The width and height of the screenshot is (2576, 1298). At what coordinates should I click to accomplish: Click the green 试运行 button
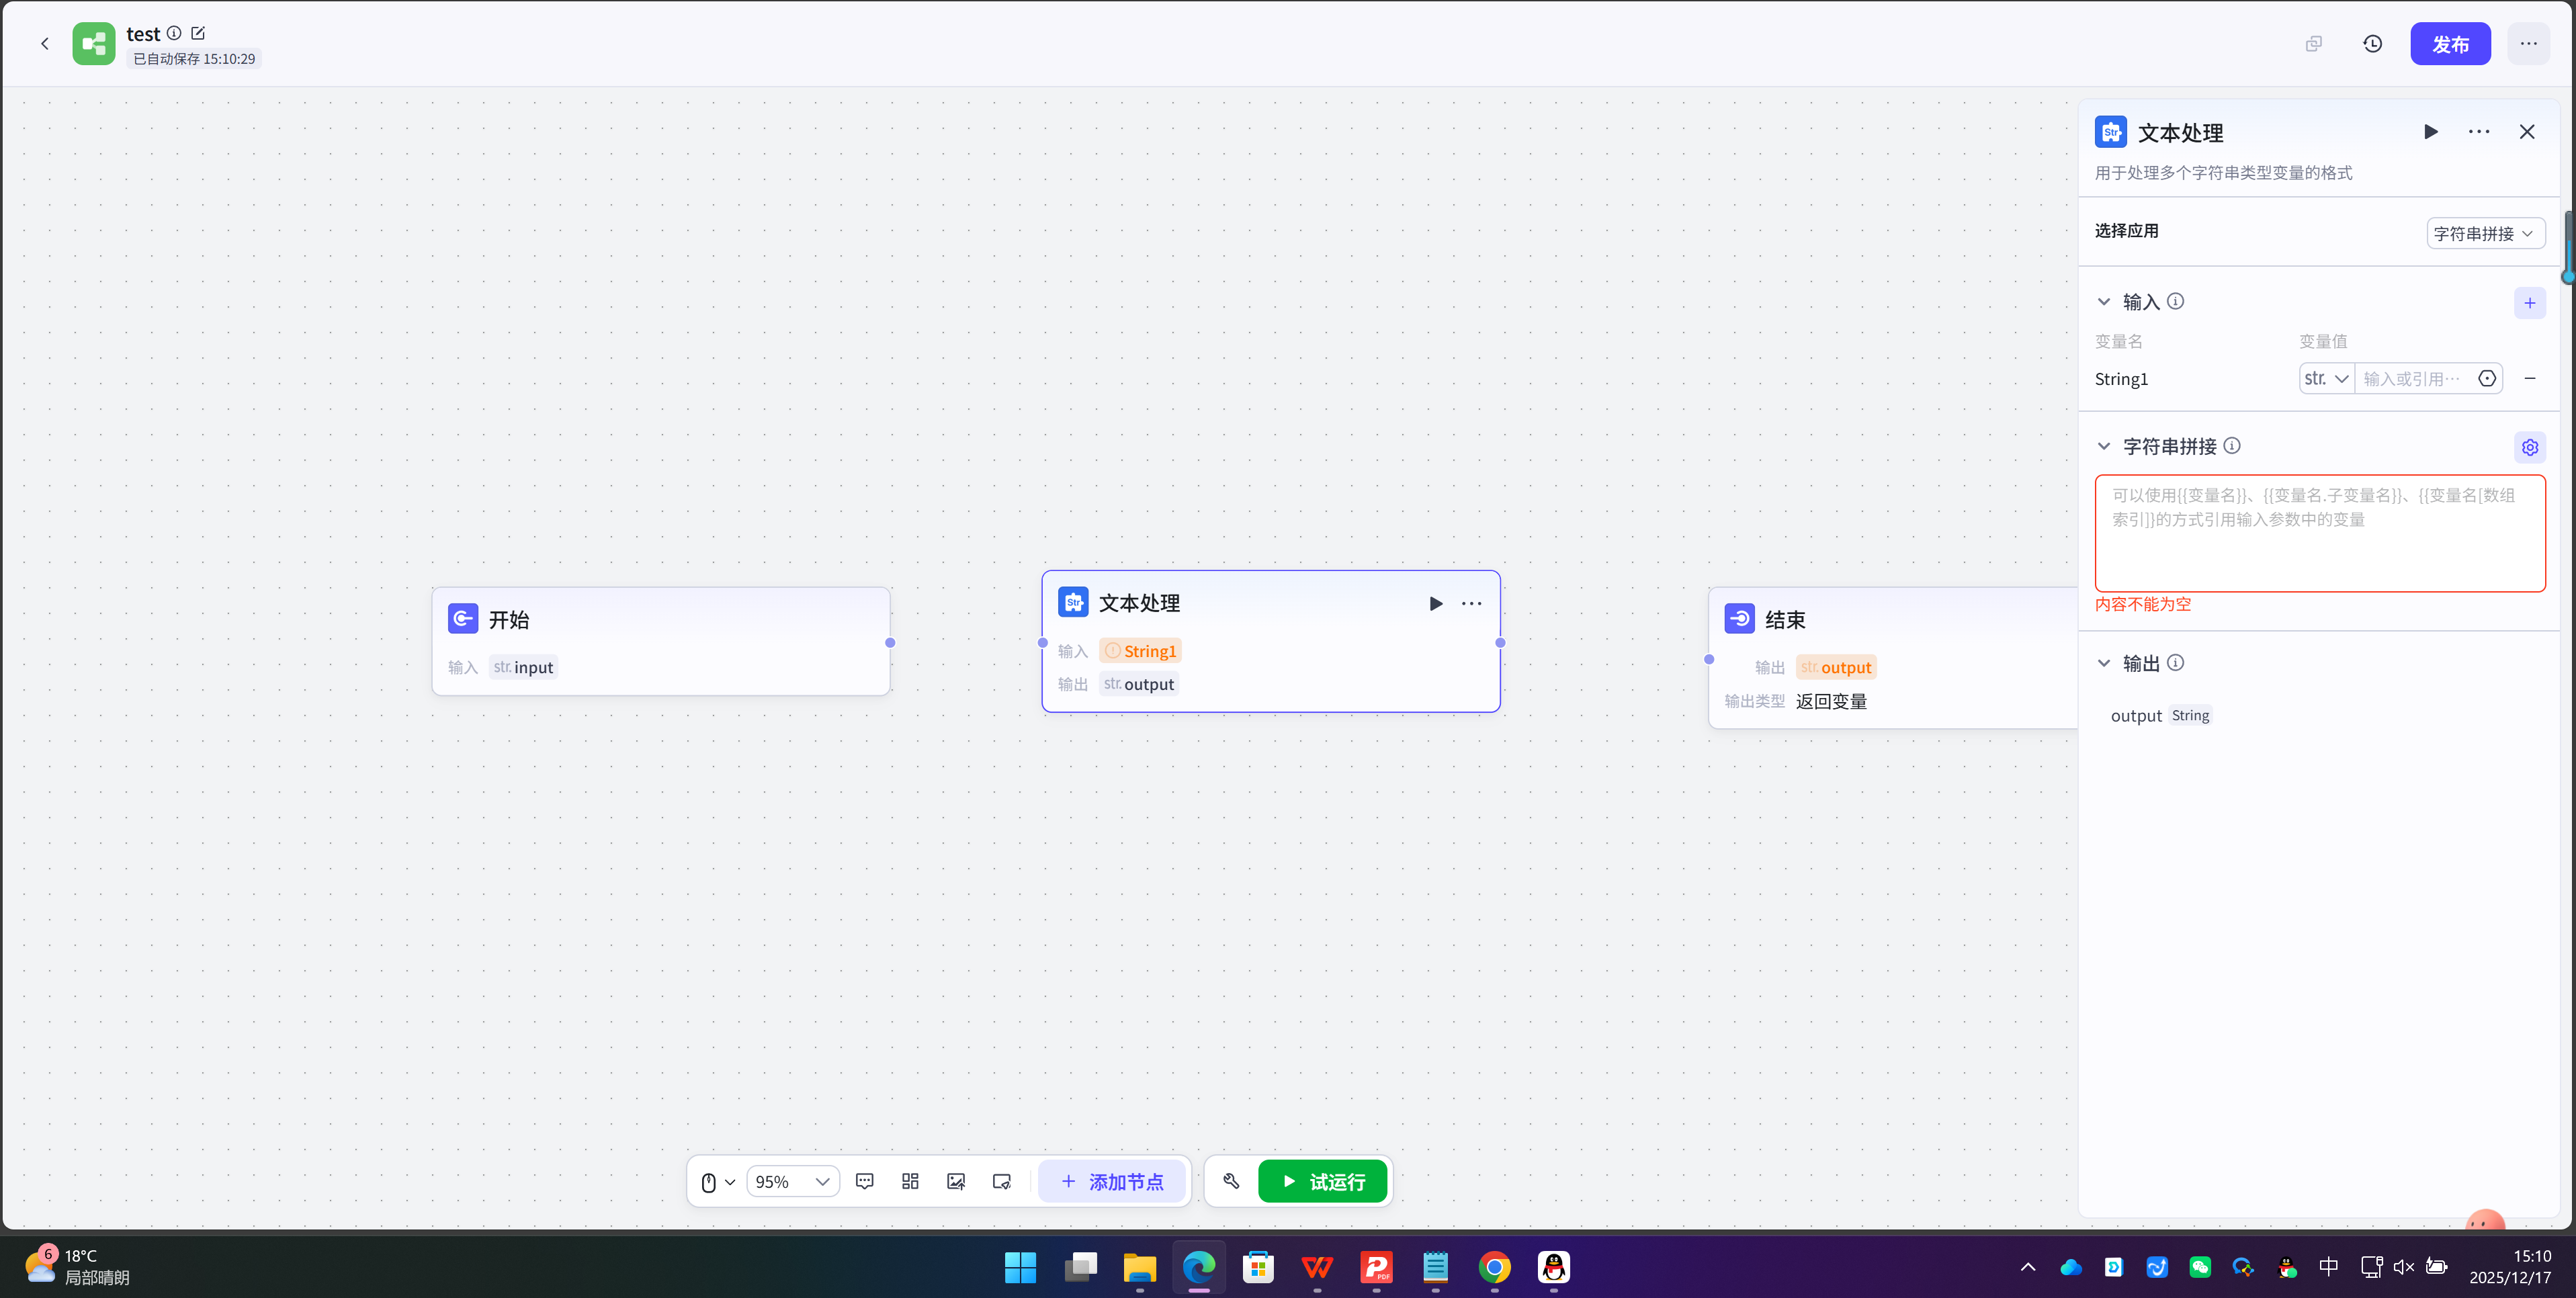coord(1322,1181)
